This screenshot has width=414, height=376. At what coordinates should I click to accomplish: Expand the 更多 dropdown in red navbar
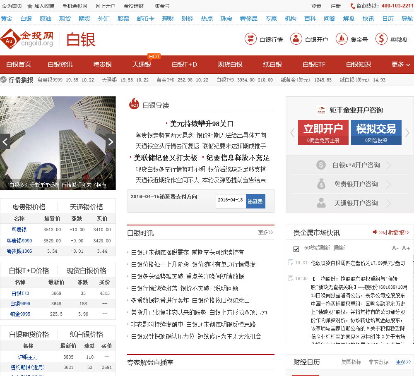coord(401,65)
